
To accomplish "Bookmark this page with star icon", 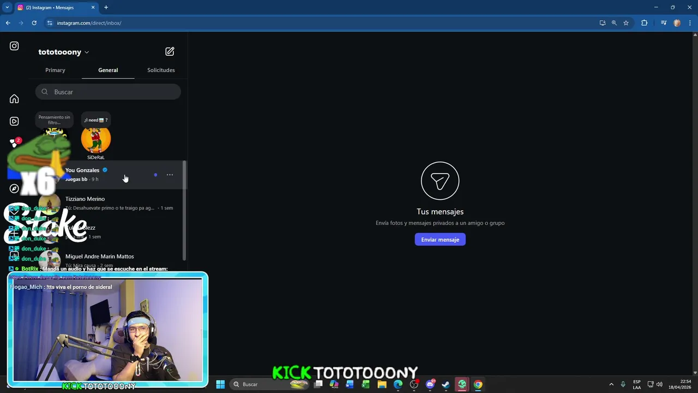I will [x=626, y=23].
